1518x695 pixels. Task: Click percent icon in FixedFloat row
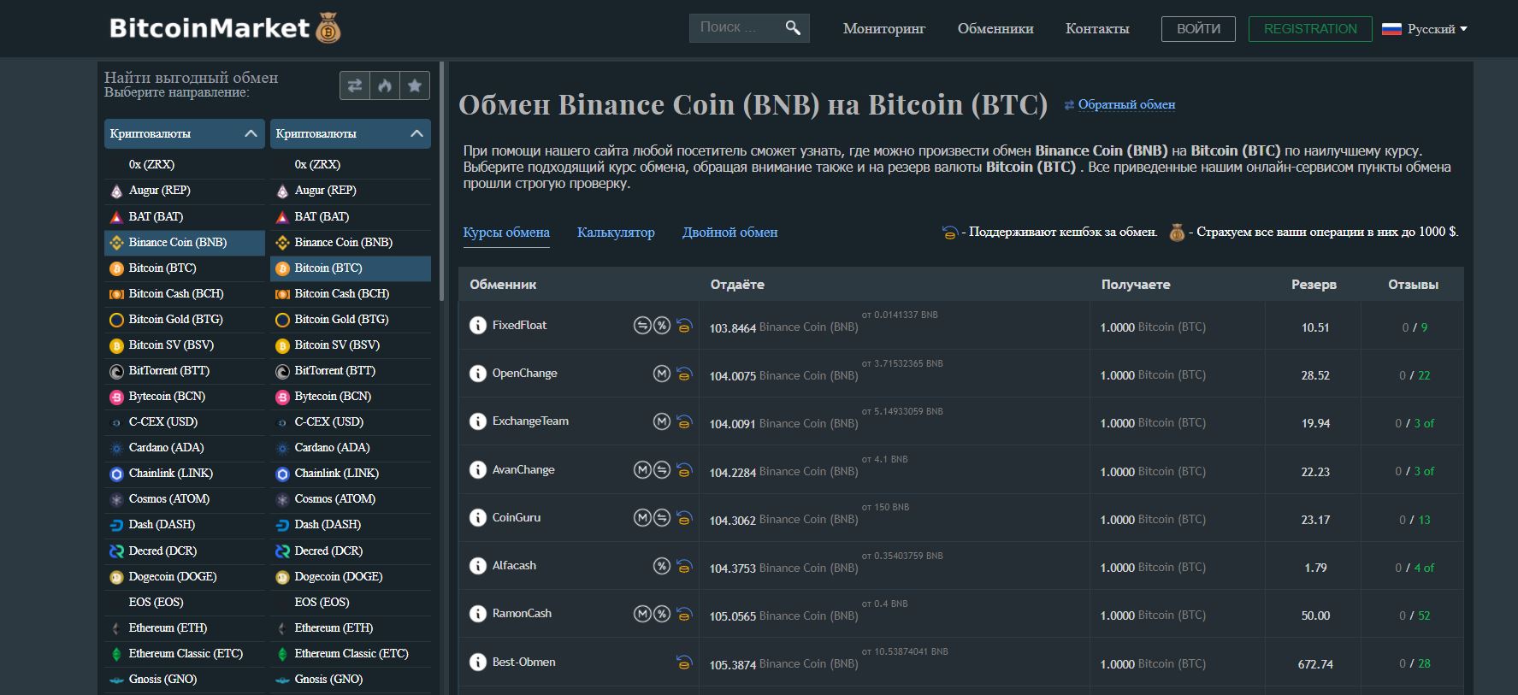[x=662, y=326]
